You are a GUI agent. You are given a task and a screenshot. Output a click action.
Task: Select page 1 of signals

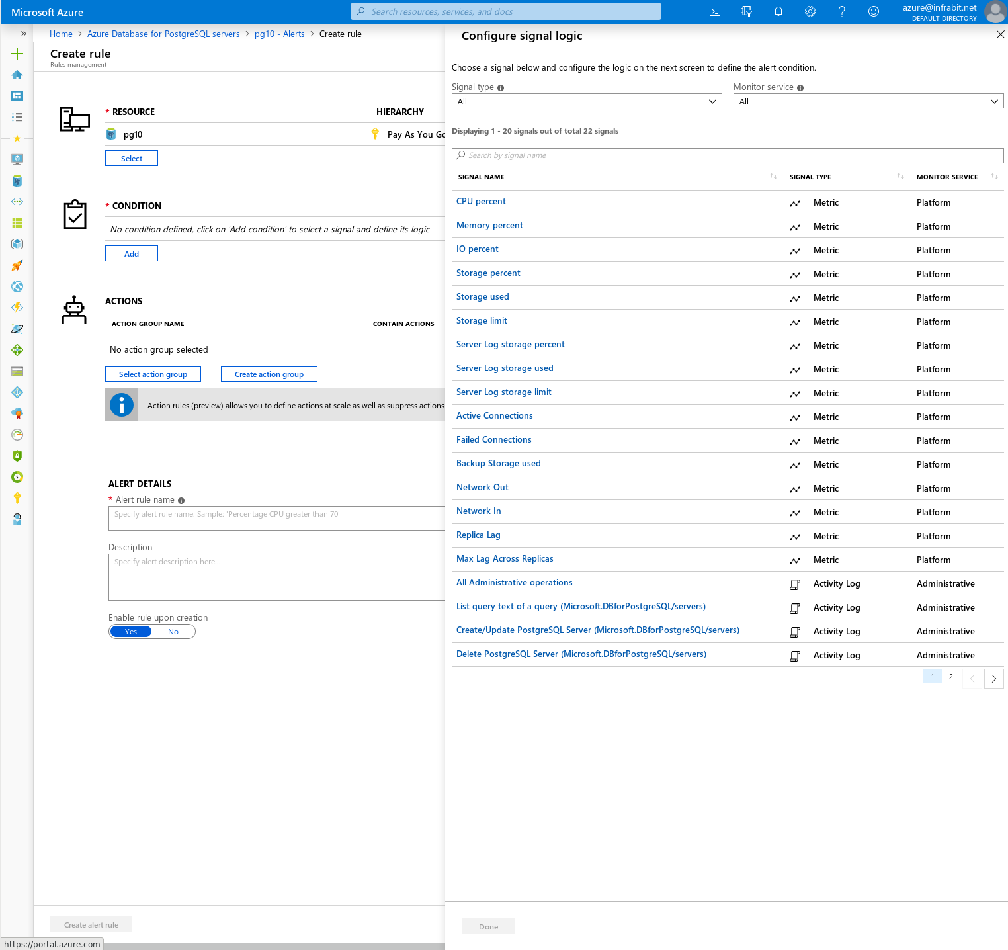933,677
